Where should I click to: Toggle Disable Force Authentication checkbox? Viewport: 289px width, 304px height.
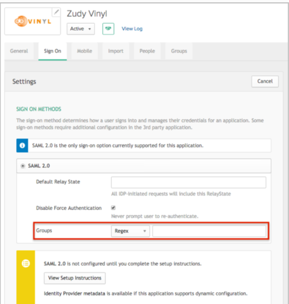click(113, 208)
